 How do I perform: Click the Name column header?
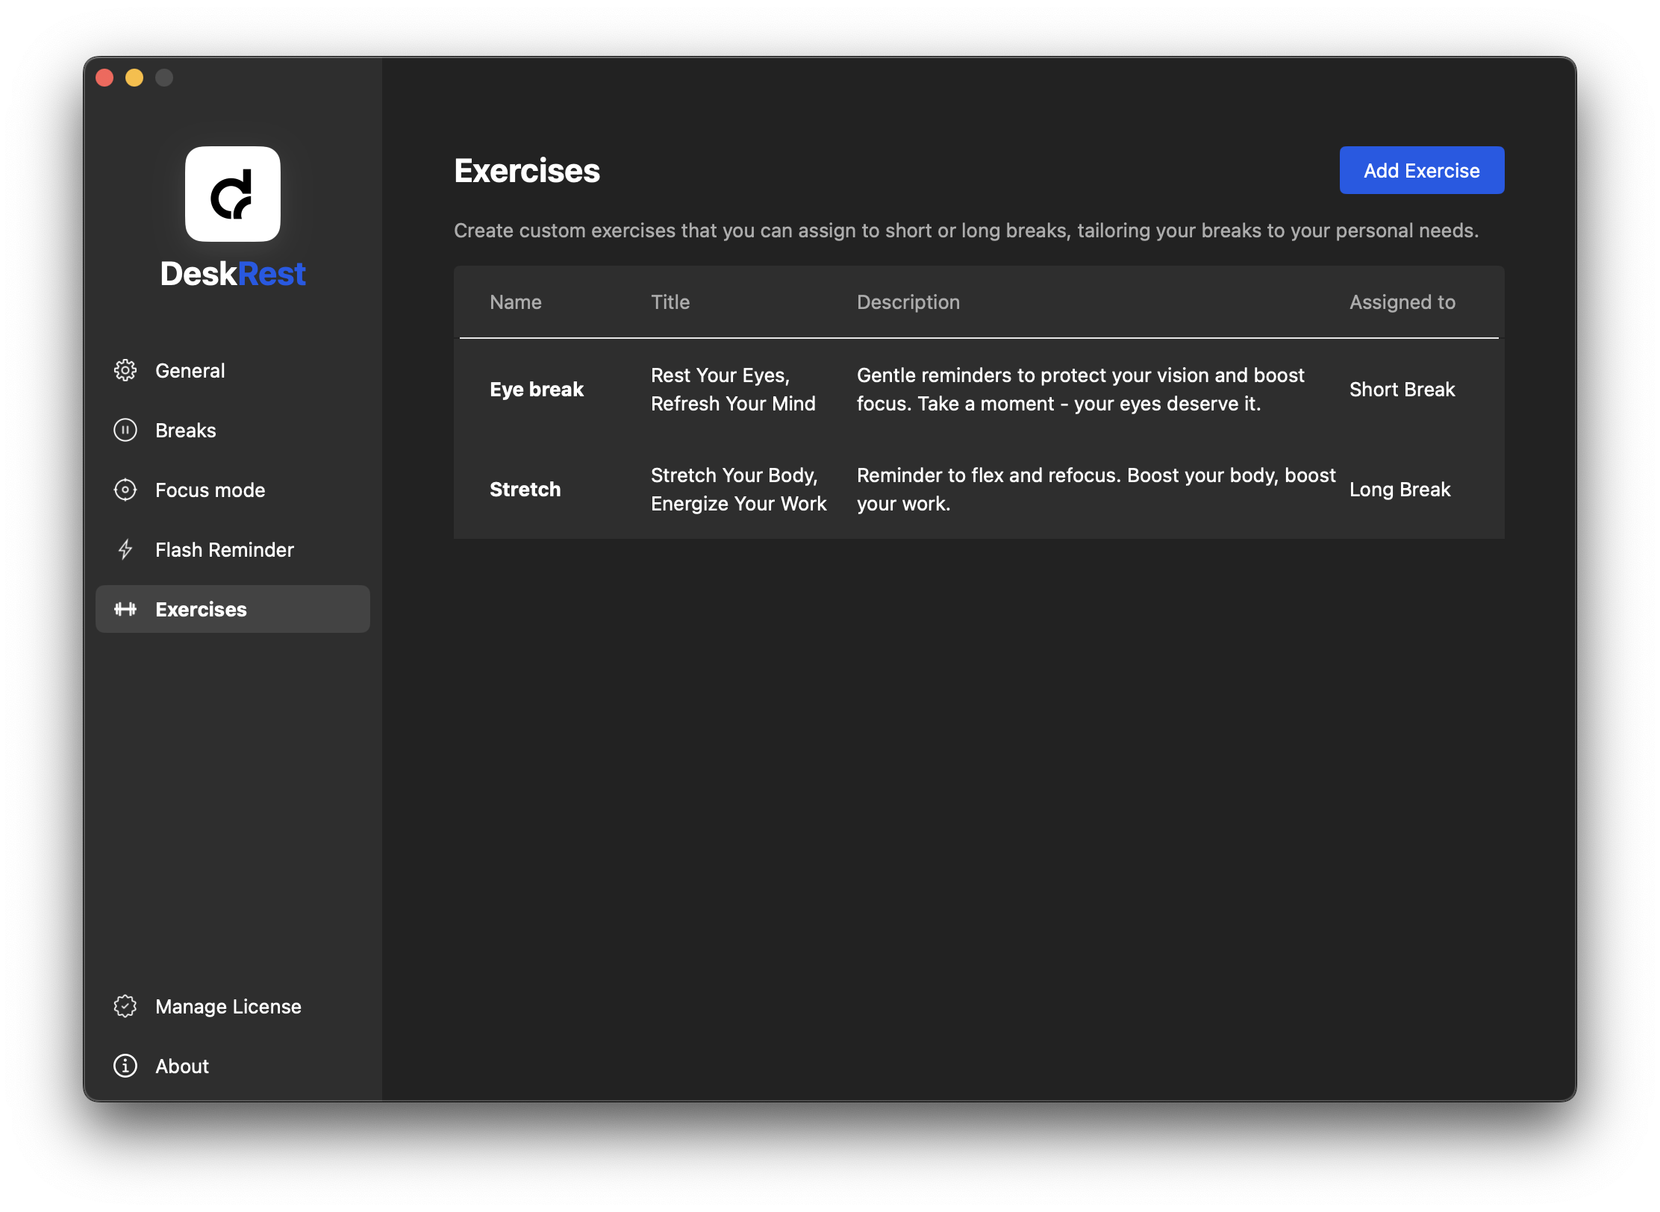coord(515,302)
